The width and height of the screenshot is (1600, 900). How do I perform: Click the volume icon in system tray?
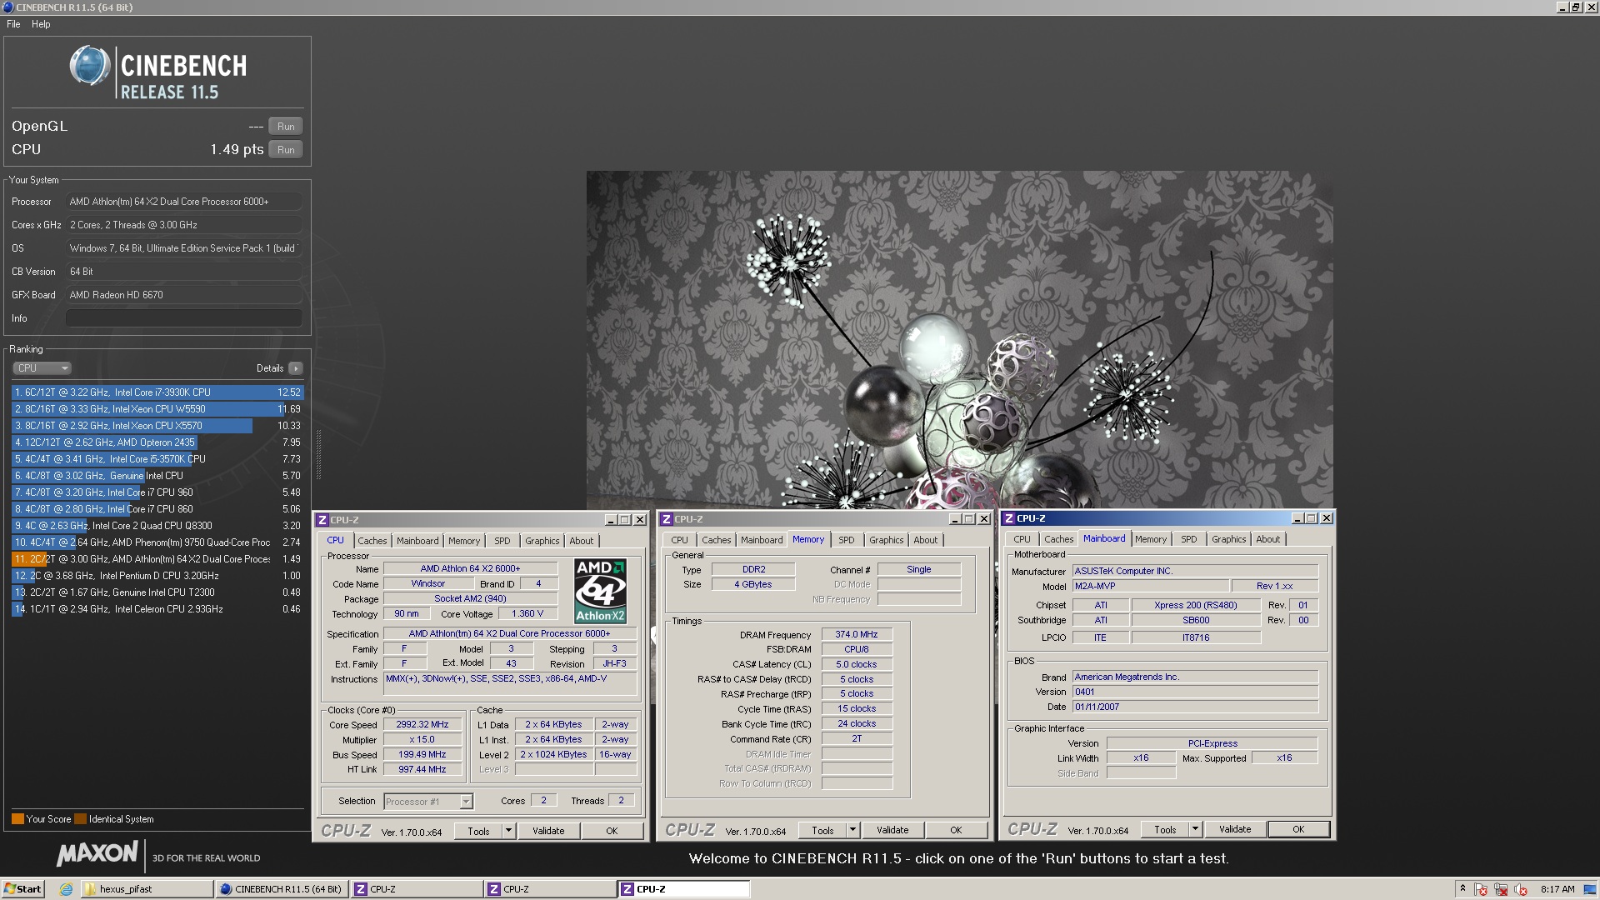[1521, 889]
